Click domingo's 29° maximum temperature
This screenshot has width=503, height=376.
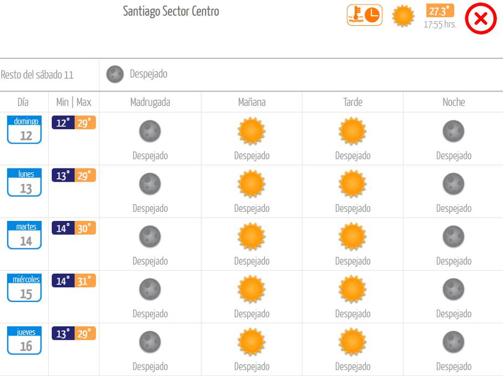click(x=85, y=123)
